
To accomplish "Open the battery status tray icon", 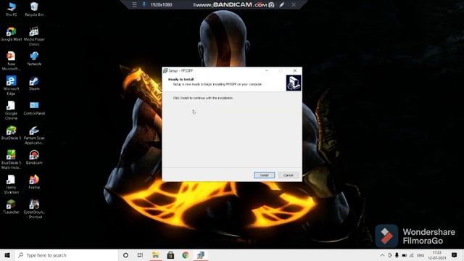I will pyautogui.click(x=404, y=255).
